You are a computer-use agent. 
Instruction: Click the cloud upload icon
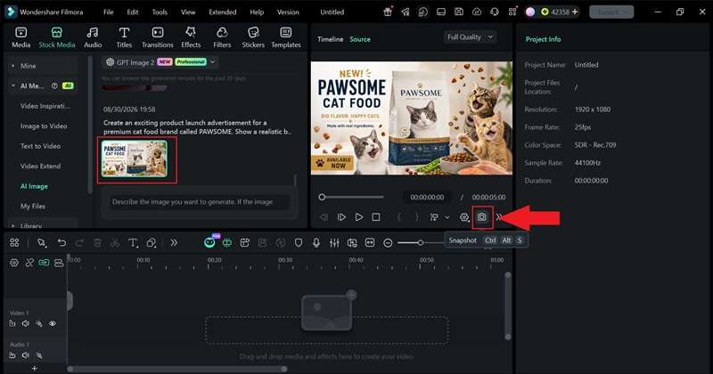(x=477, y=12)
